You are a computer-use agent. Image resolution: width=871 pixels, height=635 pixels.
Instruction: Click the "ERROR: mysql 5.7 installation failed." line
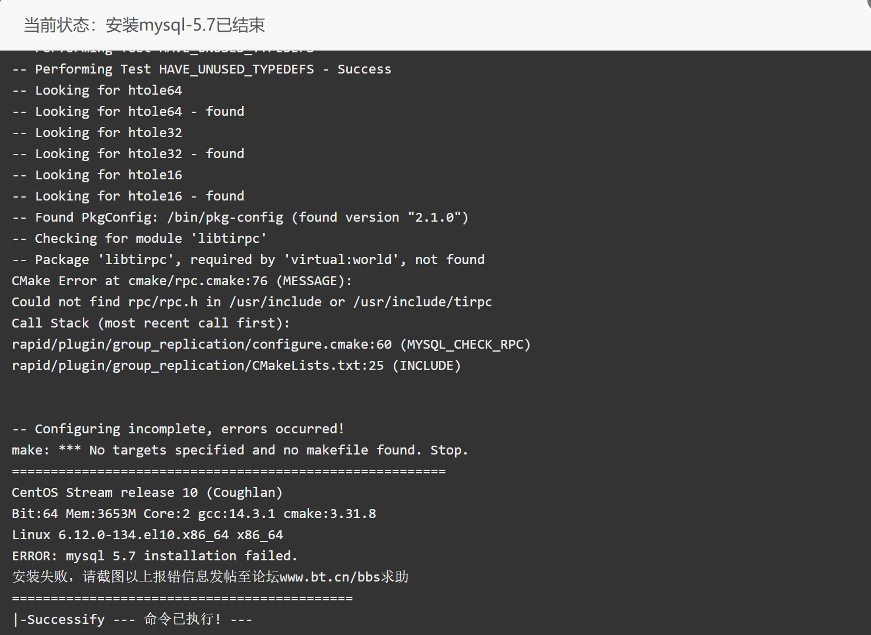tap(155, 556)
